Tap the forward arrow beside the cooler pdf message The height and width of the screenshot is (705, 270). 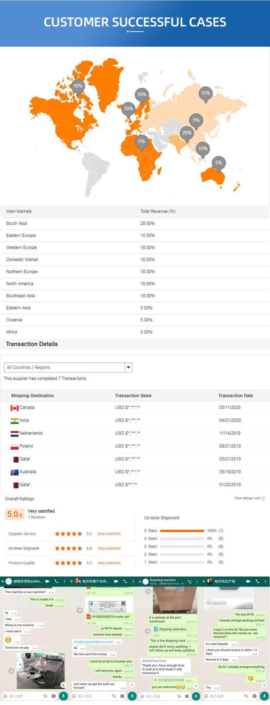coord(80,610)
